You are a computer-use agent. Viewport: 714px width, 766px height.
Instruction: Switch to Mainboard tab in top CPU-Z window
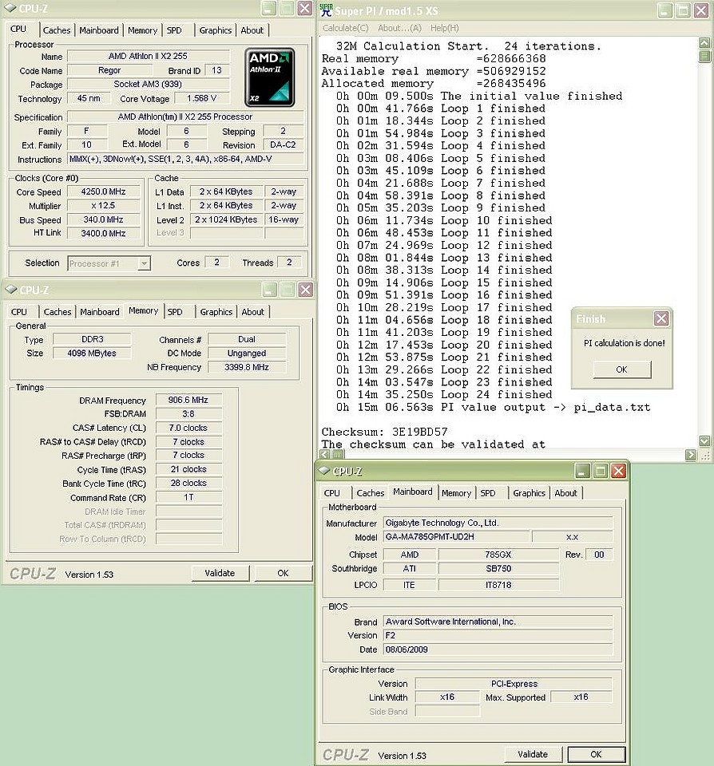[x=99, y=30]
